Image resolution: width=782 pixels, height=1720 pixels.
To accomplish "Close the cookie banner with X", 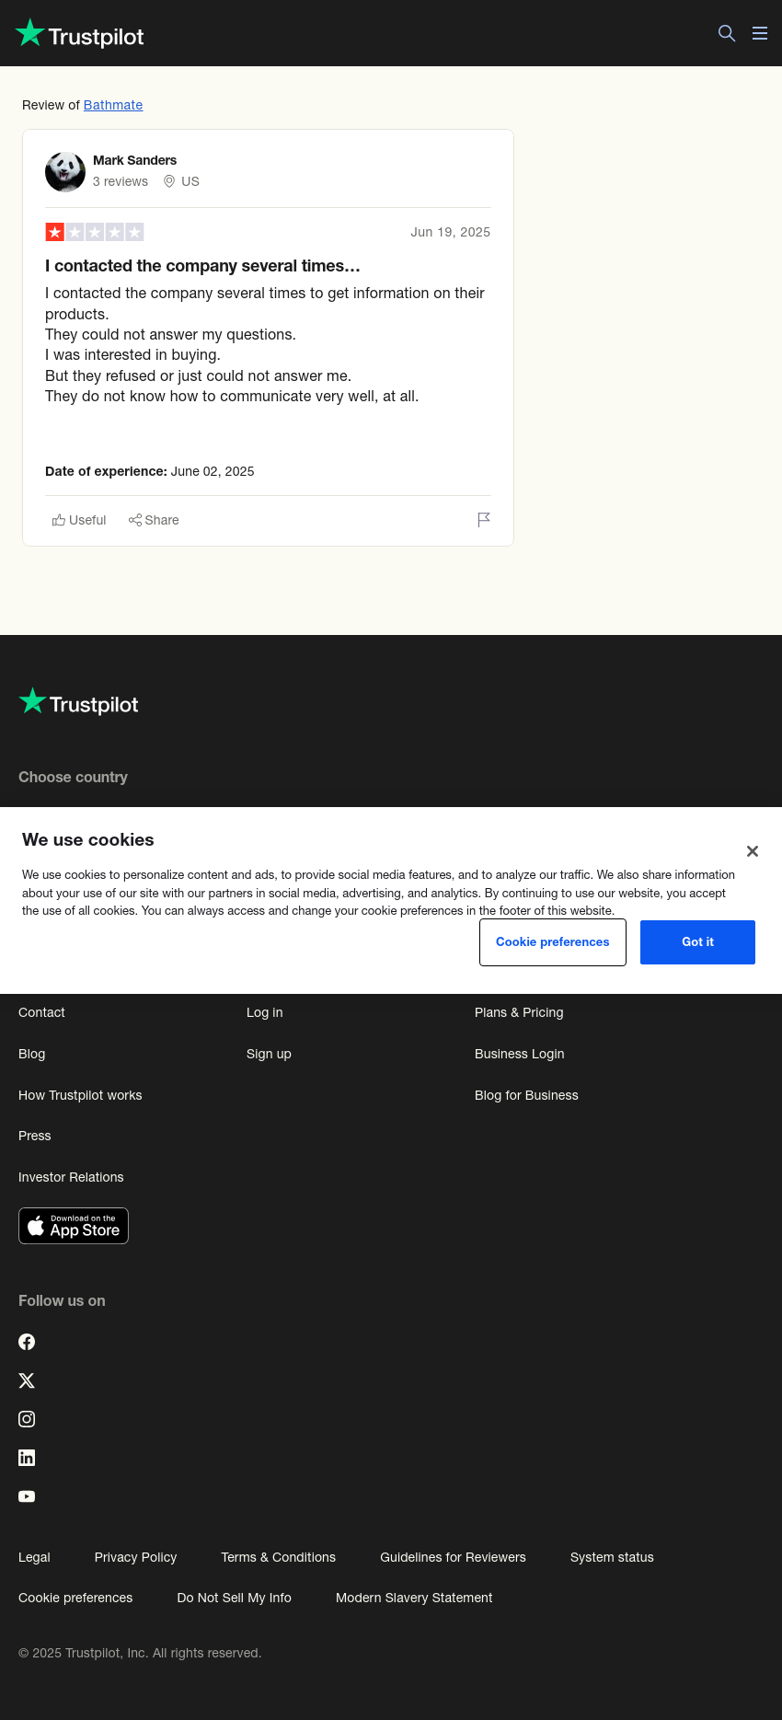I will tap(753, 851).
